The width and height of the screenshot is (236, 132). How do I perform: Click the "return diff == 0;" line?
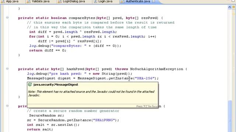pyautogui.click(x=48, y=51)
